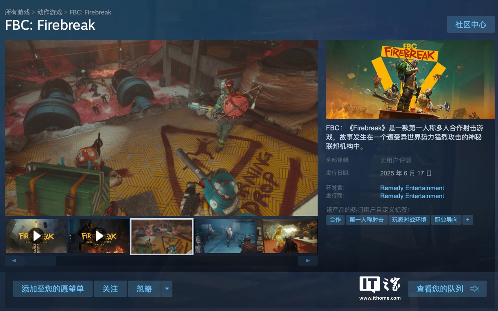The height and width of the screenshot is (311, 498).
Task: Click the 忽略 ignore button
Action: [145, 289]
